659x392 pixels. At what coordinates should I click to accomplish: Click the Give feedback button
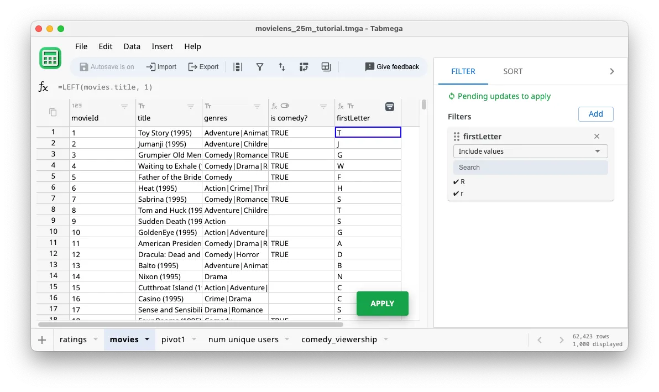[392, 66]
